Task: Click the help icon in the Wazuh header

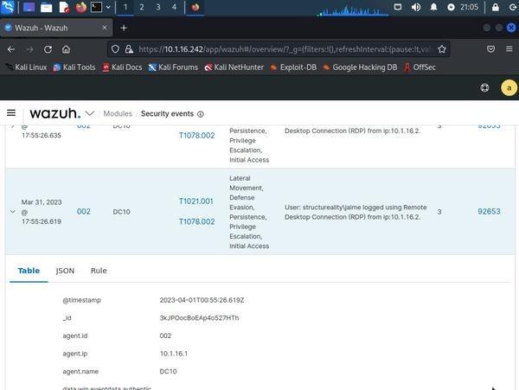Action: 485,87
